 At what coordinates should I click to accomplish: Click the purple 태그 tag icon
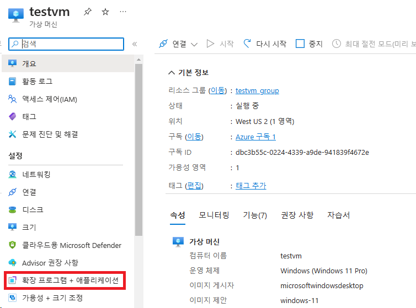[x=12, y=117]
